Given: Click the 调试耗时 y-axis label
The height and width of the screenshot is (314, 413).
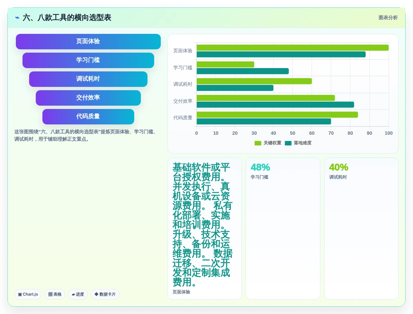Looking at the screenshot, I should (183, 84).
